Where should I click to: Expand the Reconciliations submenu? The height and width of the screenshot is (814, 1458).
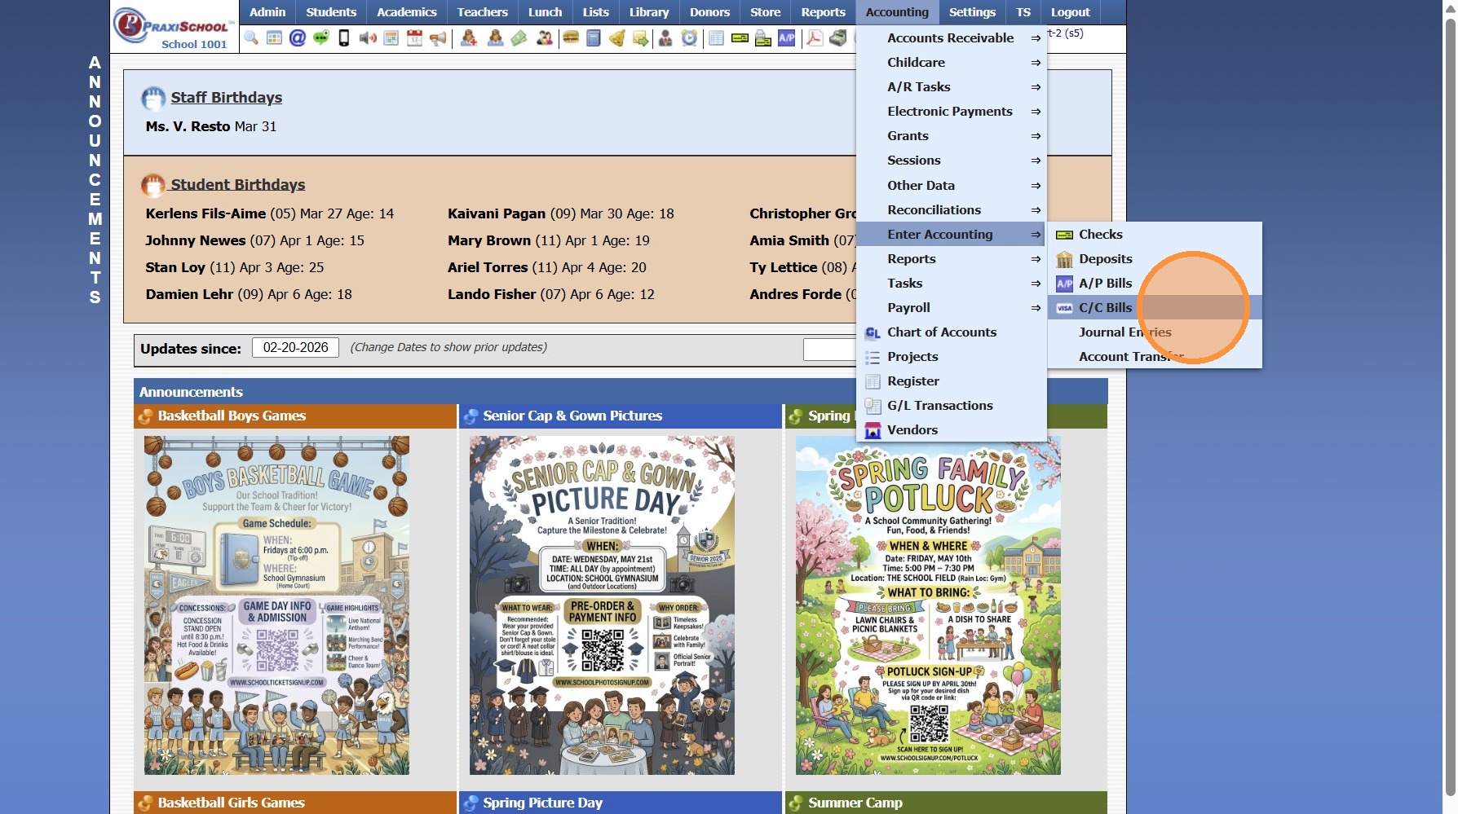[x=951, y=210]
